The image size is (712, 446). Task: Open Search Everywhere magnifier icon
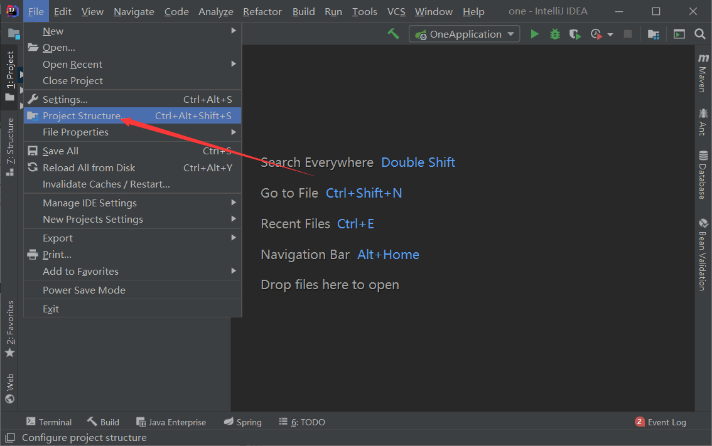coord(699,34)
